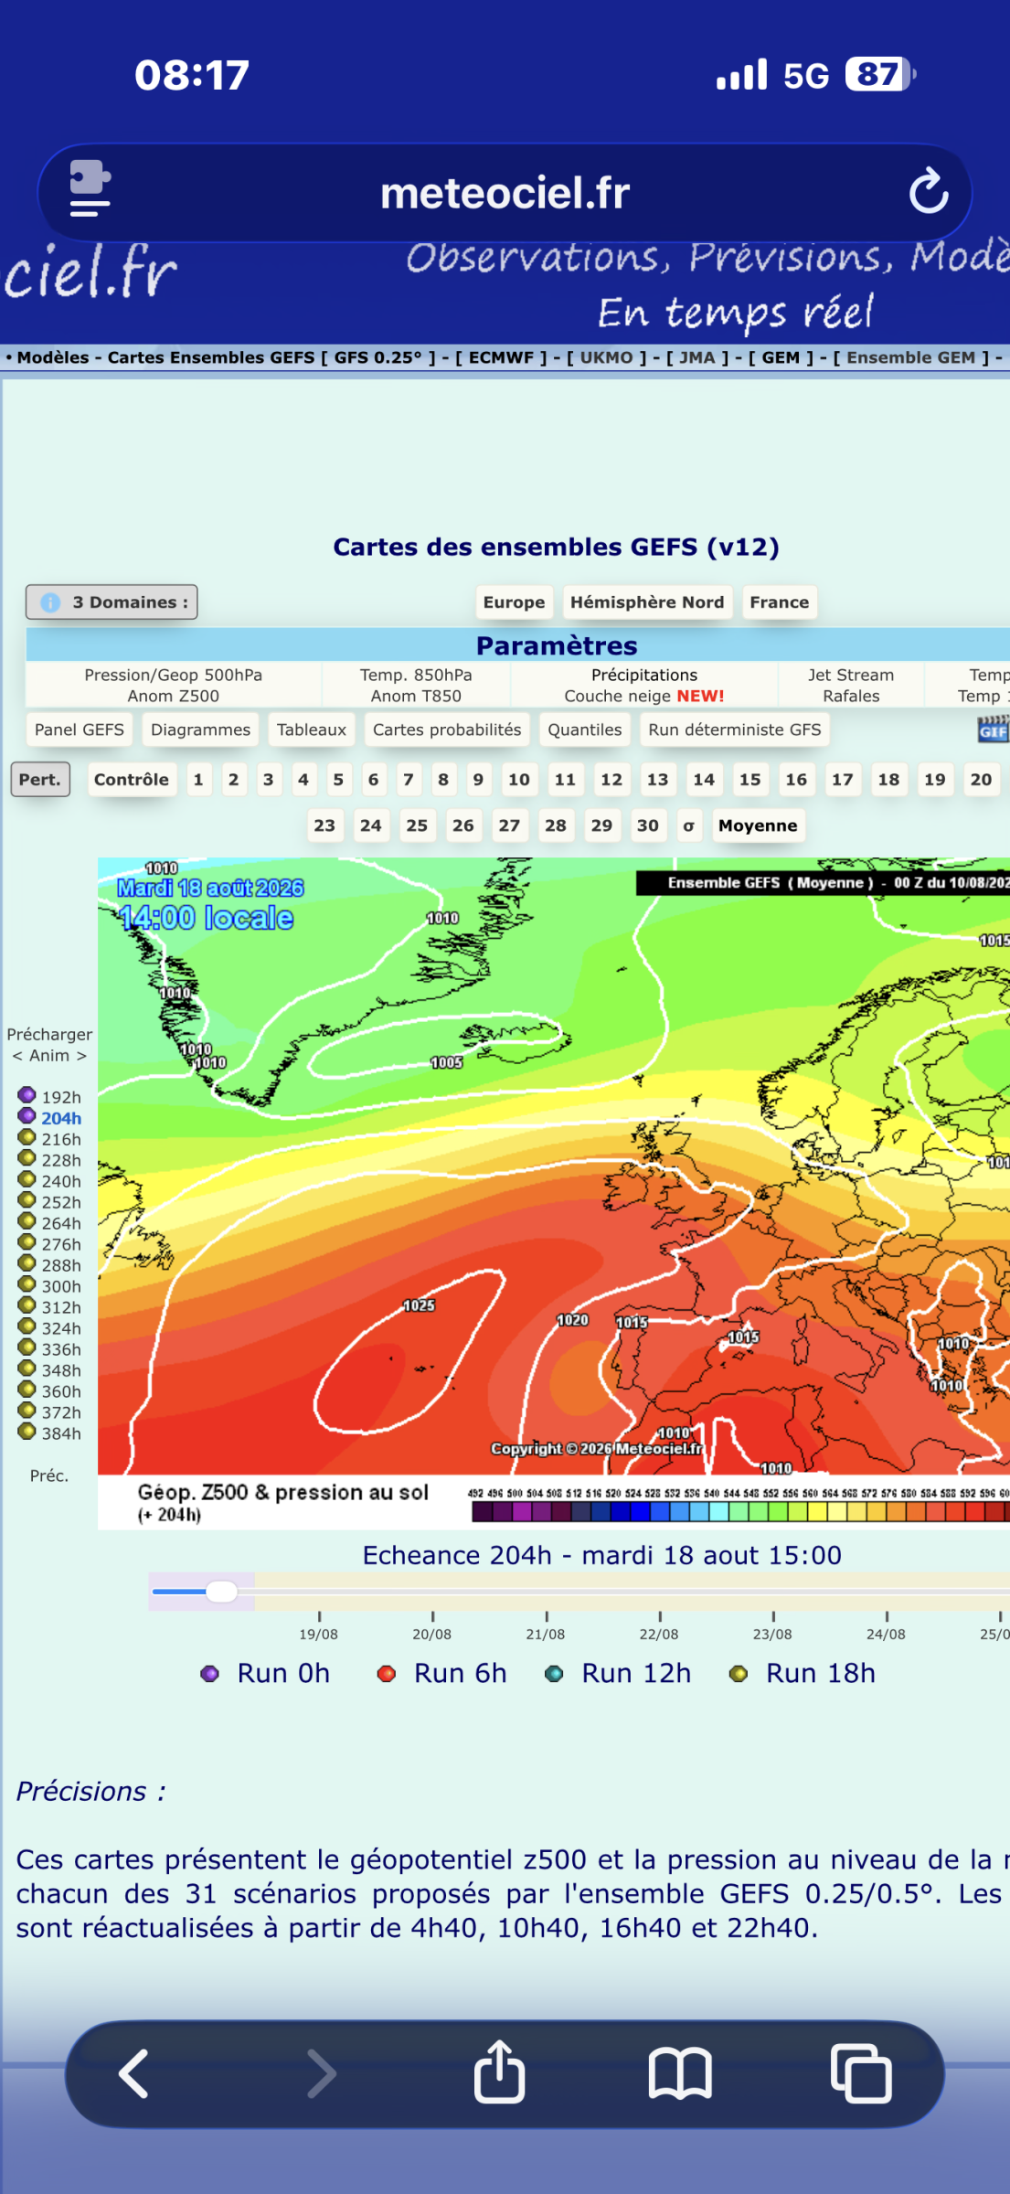This screenshot has width=1010, height=2194.
Task: Choose the France domain
Action: tap(780, 602)
